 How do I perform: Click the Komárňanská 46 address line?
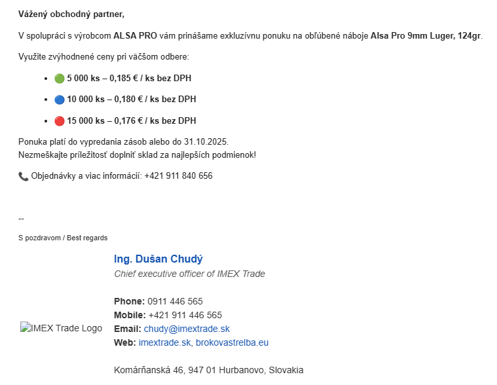tap(208, 370)
